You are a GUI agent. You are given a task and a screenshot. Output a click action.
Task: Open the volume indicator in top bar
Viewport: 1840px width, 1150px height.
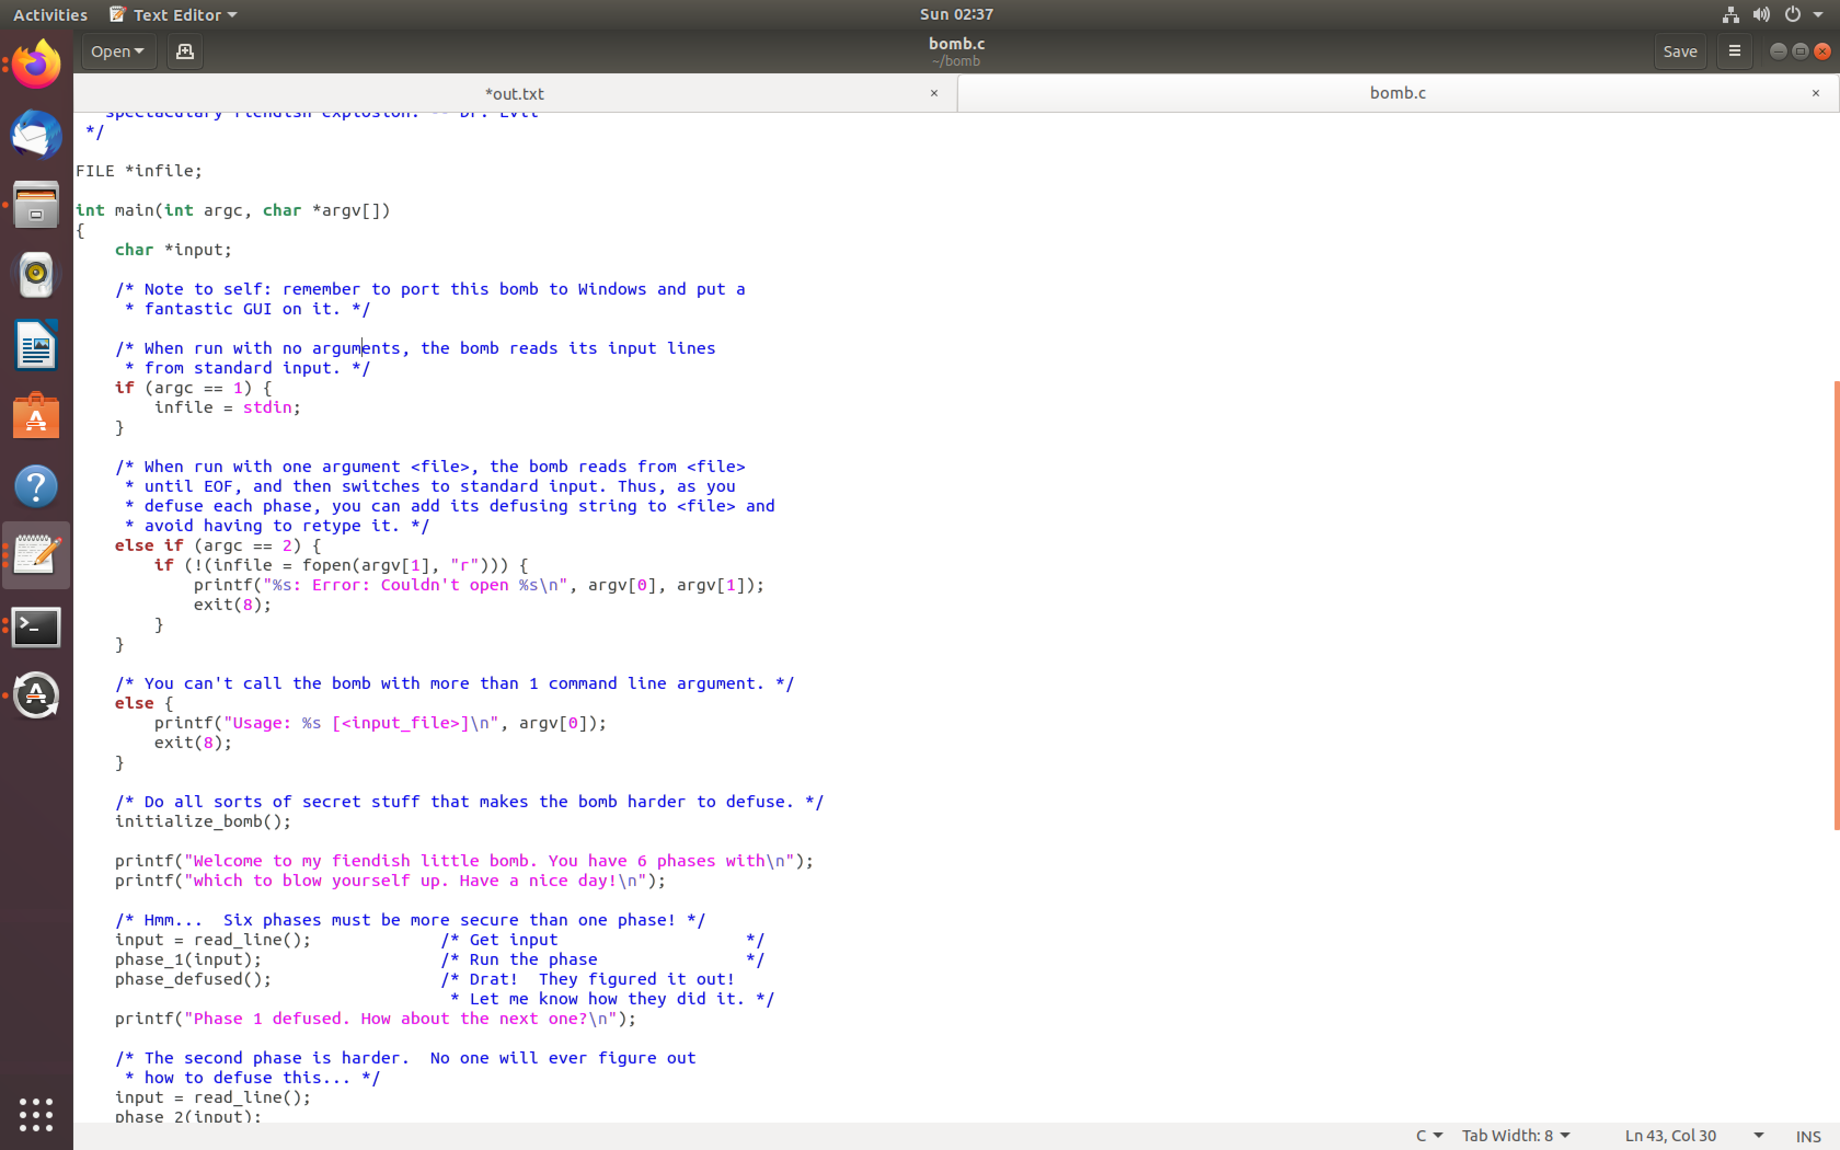click(x=1761, y=14)
